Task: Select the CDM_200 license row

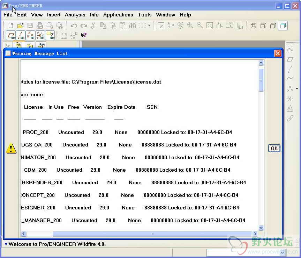Action: click(x=127, y=170)
